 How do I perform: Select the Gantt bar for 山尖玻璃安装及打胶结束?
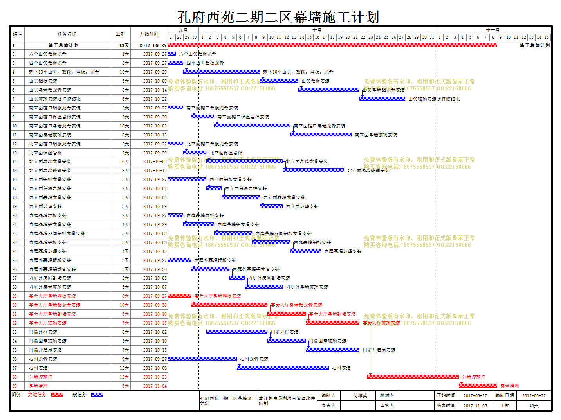coord(382,99)
